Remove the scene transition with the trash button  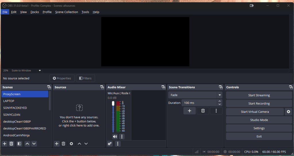(x=203, y=111)
